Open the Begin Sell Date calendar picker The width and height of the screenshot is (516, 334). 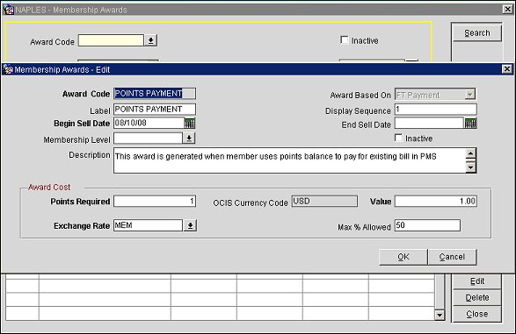pyautogui.click(x=189, y=124)
